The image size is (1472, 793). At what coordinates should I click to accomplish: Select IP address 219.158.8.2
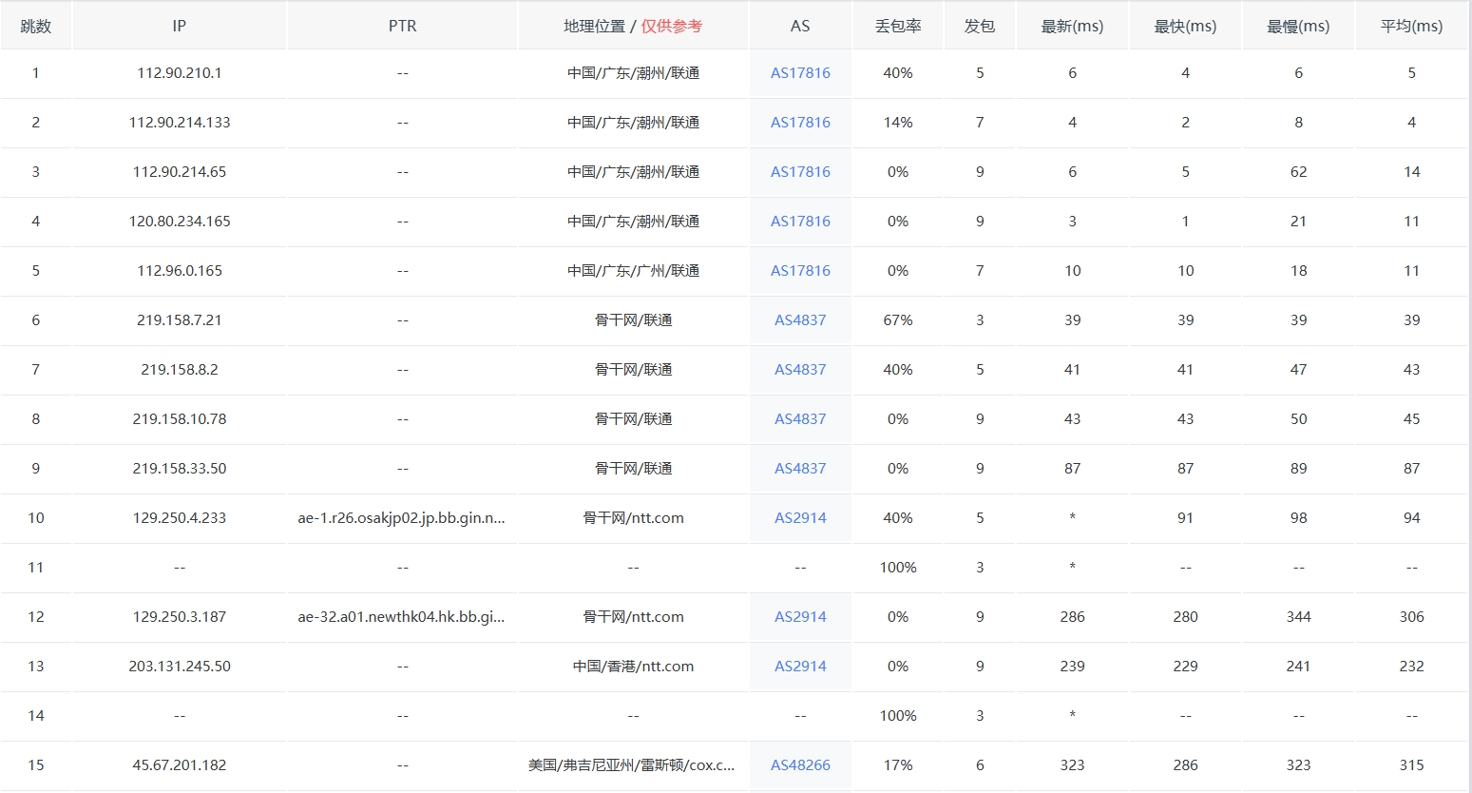[180, 370]
